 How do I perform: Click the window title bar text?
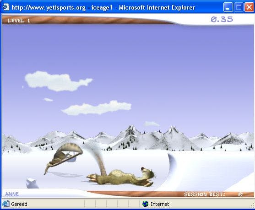coord(103,8)
